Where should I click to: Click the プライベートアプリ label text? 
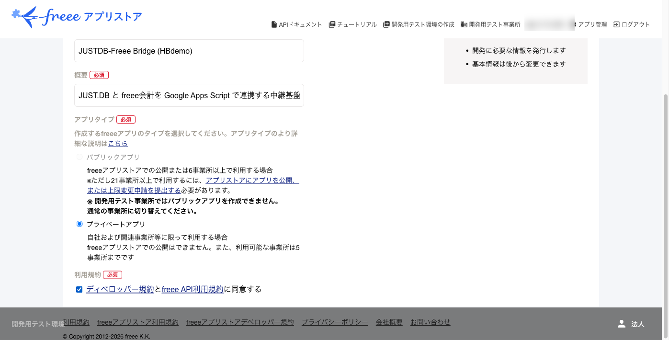(x=116, y=224)
